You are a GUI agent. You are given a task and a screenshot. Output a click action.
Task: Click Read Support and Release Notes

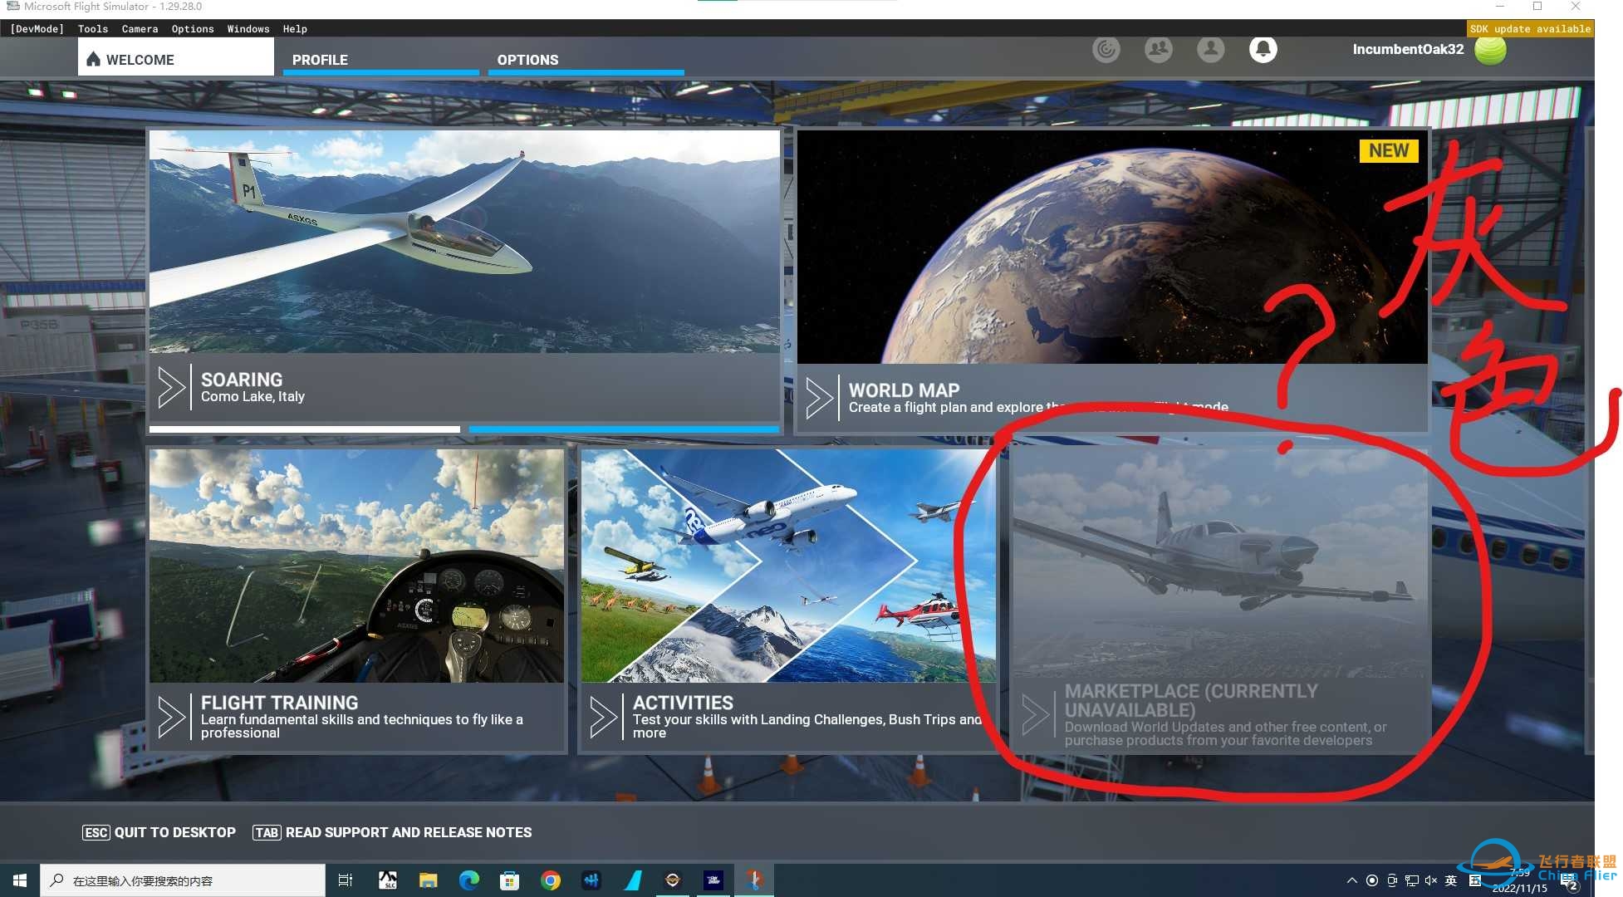pos(392,832)
